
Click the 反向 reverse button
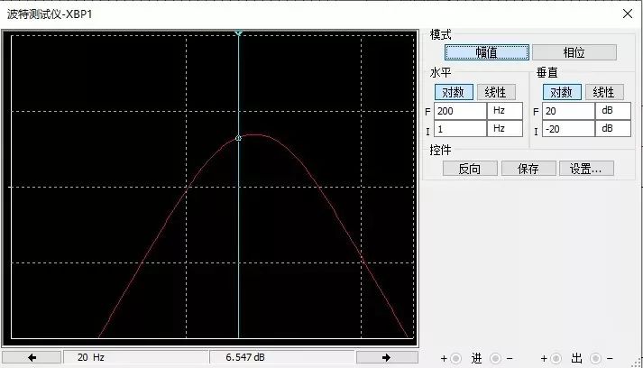470,168
